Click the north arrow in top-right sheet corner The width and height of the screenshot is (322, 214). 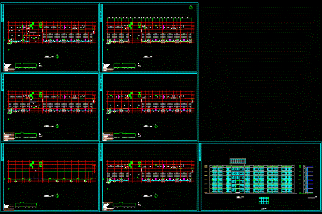[x=191, y=8]
